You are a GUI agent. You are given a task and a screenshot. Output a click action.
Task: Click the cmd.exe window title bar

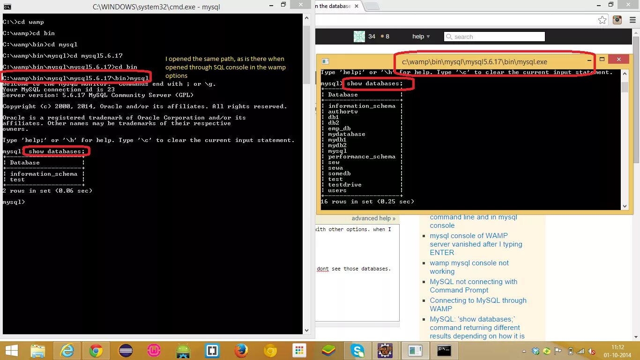(156, 7)
